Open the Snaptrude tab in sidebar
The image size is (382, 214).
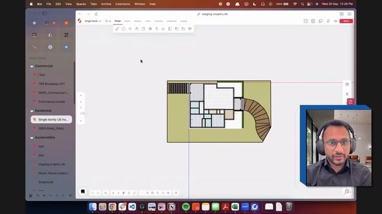(51, 182)
